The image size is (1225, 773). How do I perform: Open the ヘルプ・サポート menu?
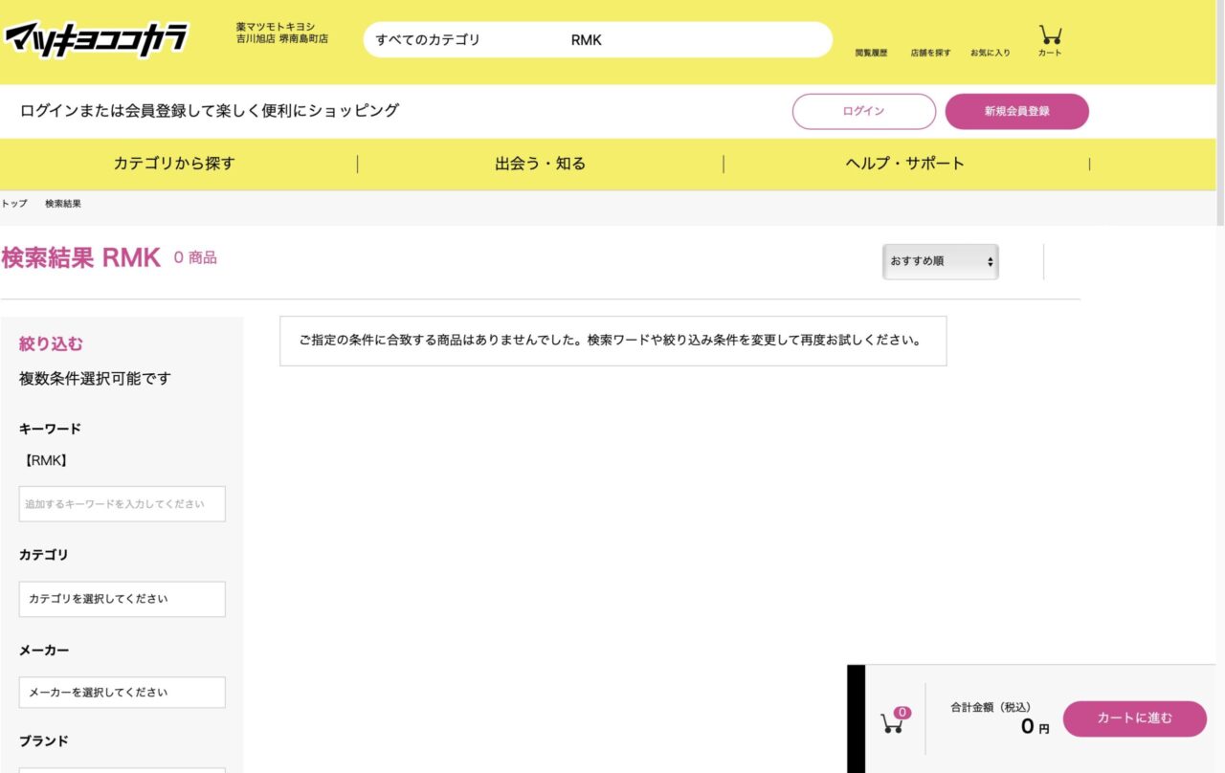point(905,164)
